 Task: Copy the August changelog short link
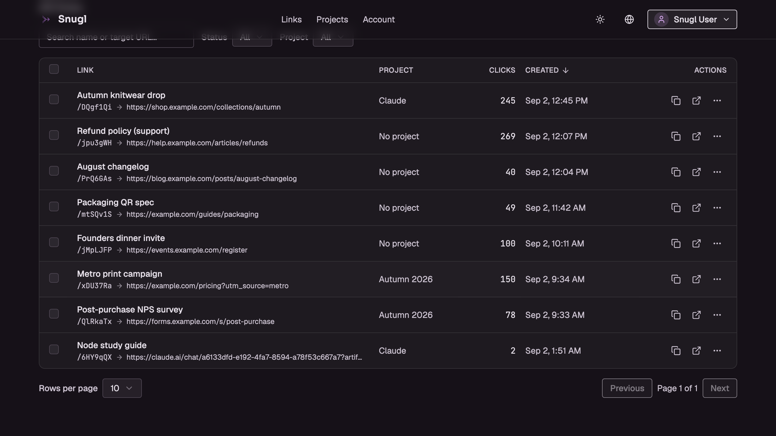676,172
